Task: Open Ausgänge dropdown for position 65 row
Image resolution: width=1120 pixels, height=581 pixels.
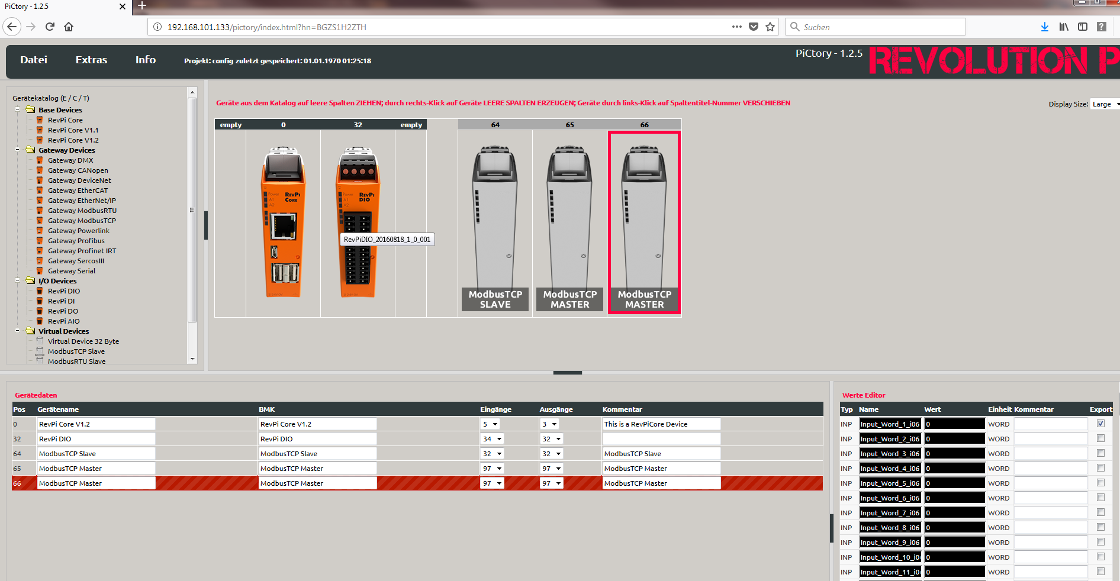Action: coord(551,469)
